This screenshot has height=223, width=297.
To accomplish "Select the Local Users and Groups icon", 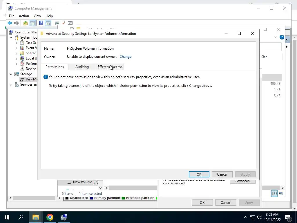I will coord(22,58).
